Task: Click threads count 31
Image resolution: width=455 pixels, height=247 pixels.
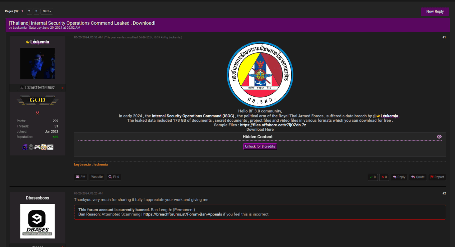Action: (x=56, y=126)
